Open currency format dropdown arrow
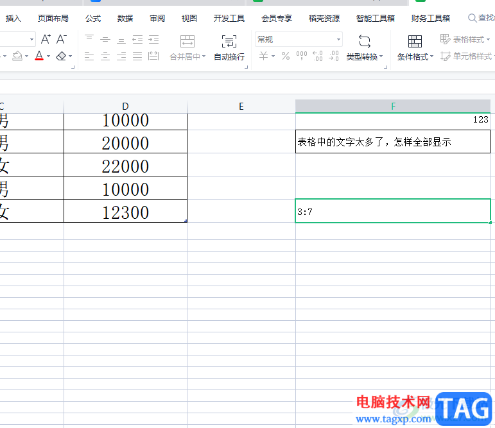This screenshot has height=428, width=495. pos(274,56)
